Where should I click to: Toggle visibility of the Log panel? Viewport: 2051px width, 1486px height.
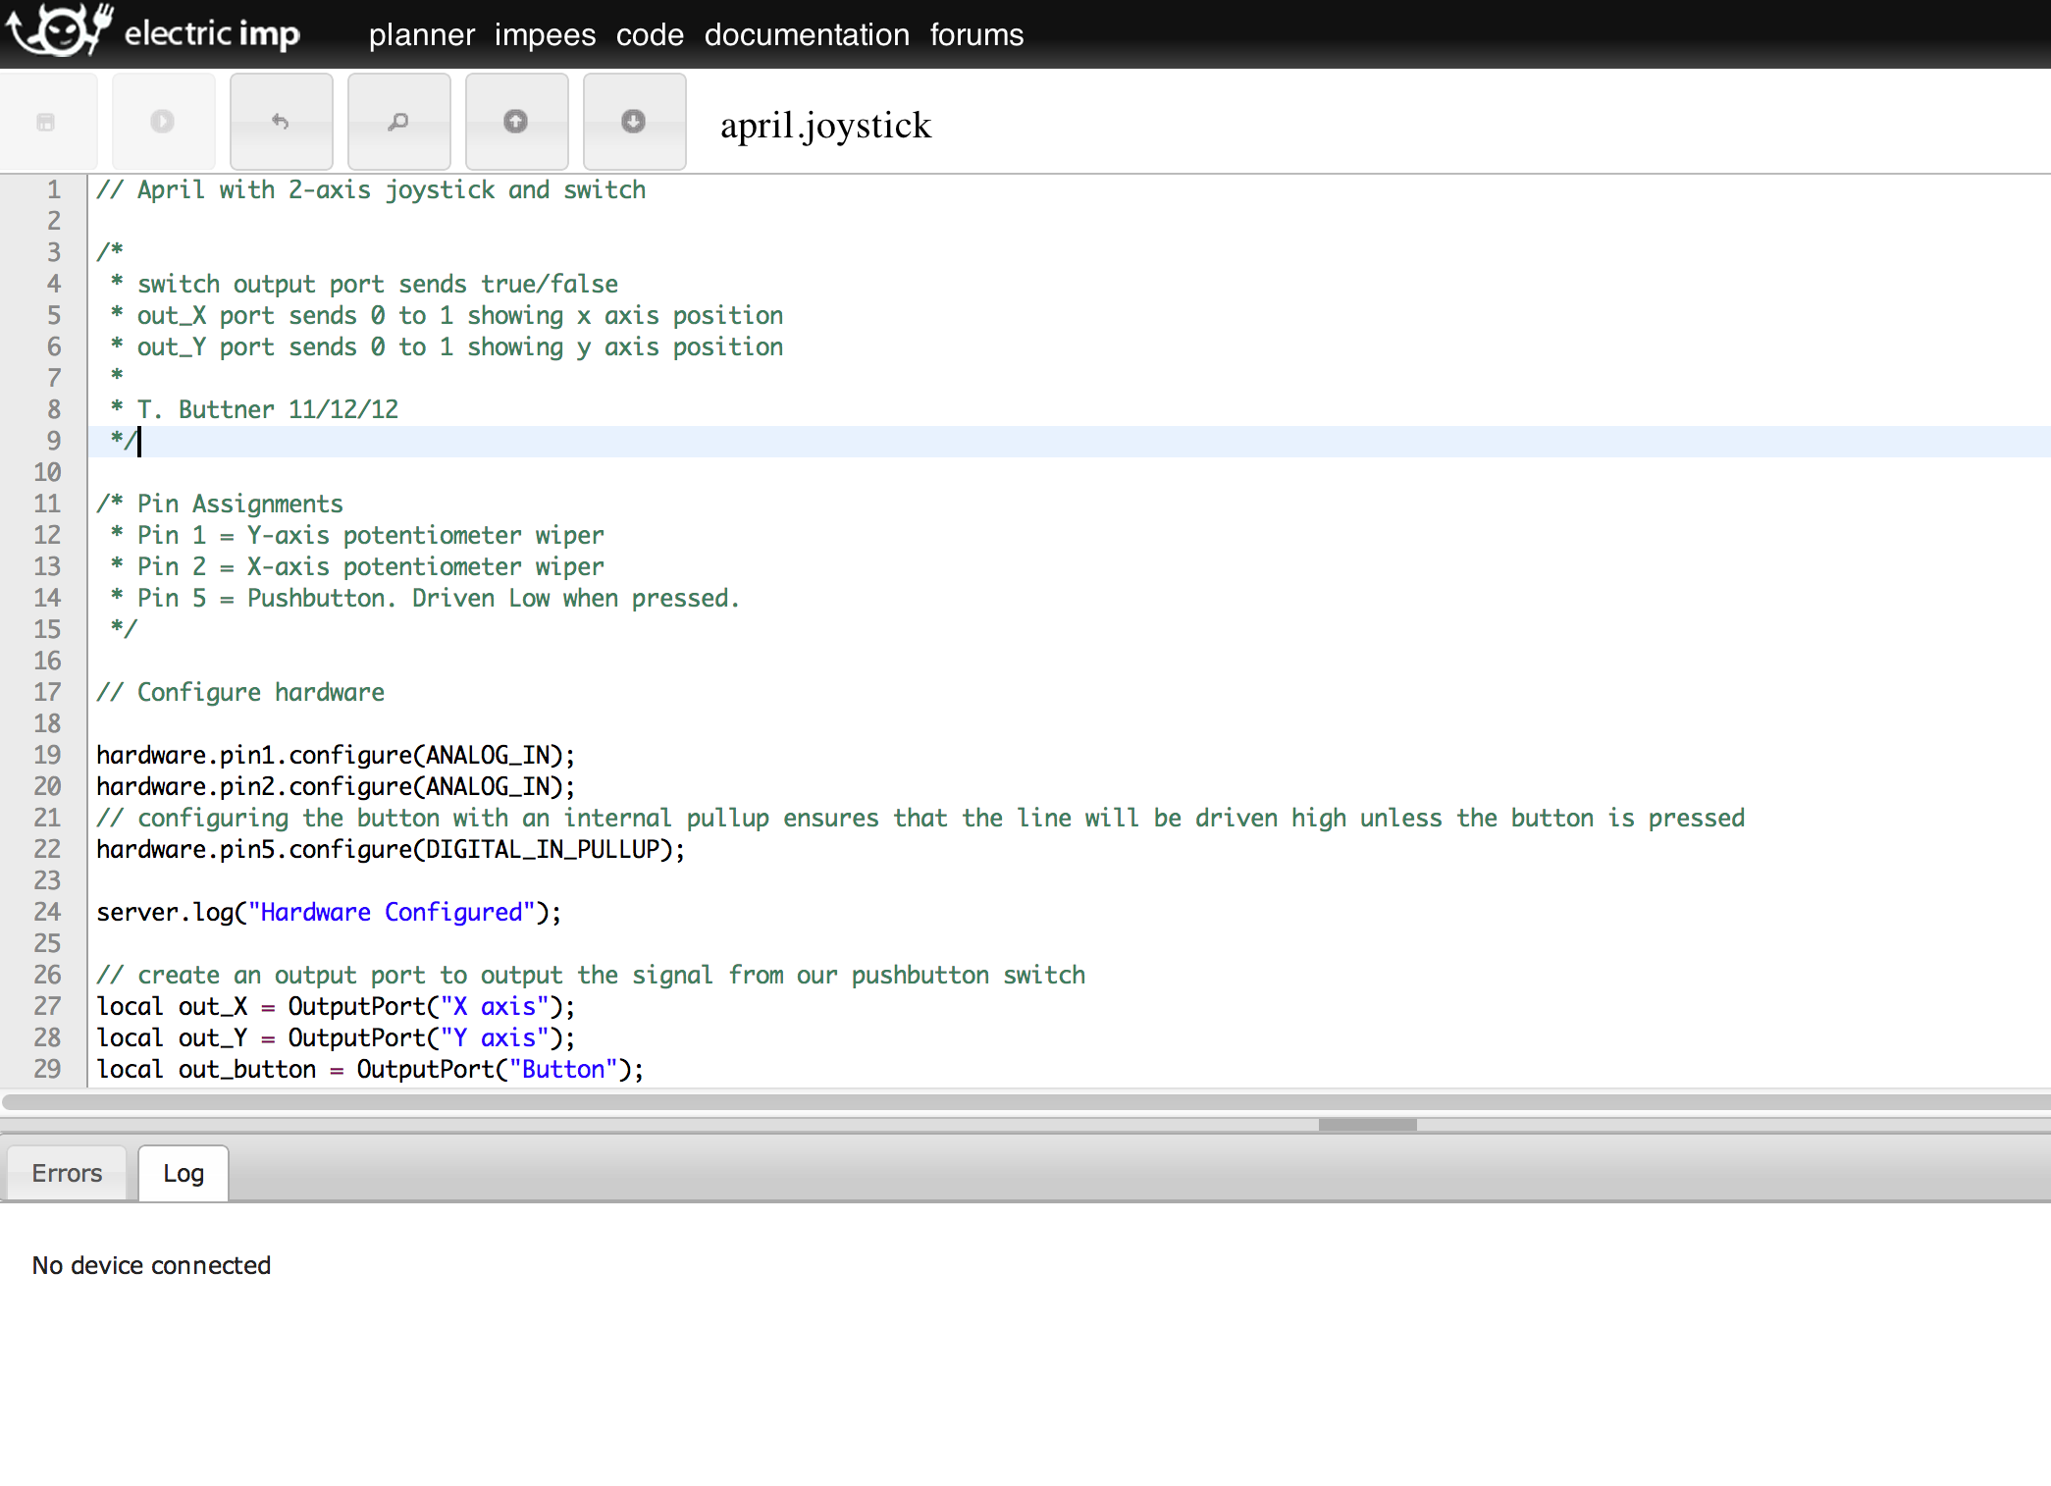(x=184, y=1172)
